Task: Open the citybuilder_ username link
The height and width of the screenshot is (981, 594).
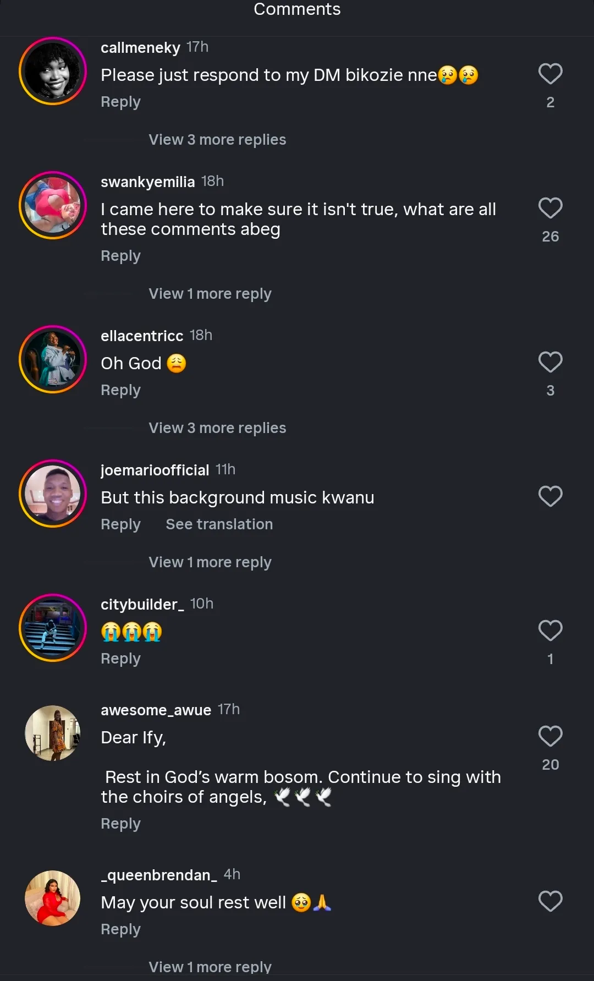Action: point(142,605)
